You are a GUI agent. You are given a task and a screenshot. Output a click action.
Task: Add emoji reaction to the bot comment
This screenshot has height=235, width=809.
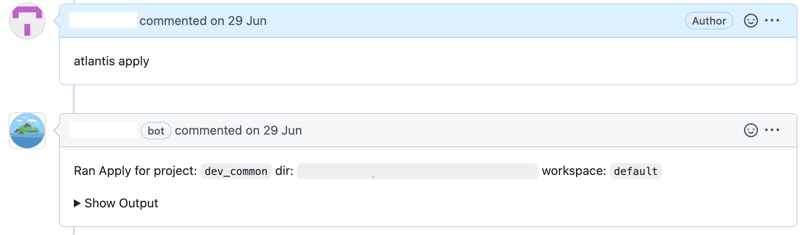(751, 130)
